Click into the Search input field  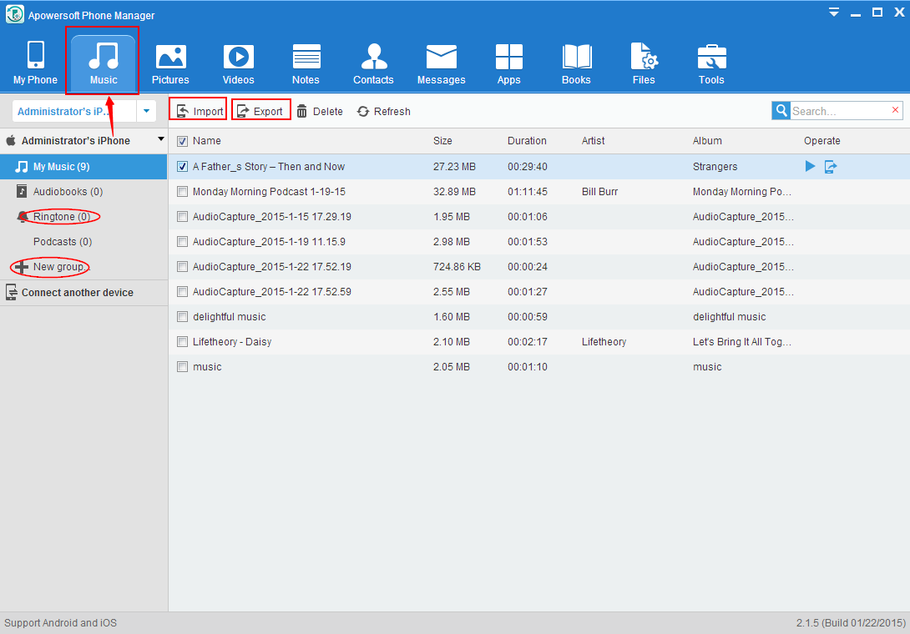click(839, 111)
